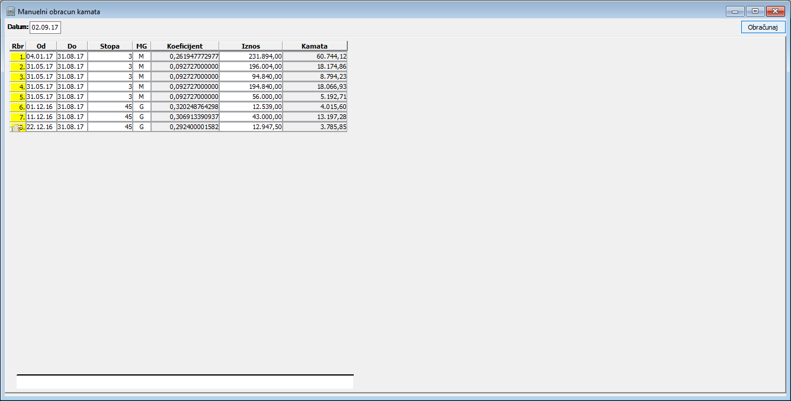
Task: Restore down the Manuelni obracun kamata window
Action: coord(755,11)
